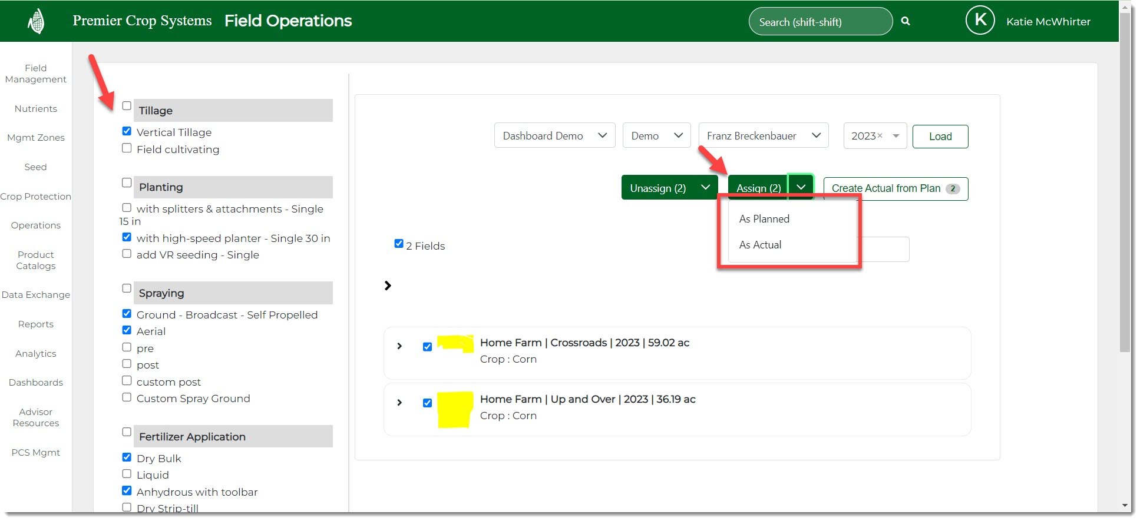The height and width of the screenshot is (521, 1140).
Task: Uncheck the Aerial spraying checkbox
Action: (x=127, y=330)
